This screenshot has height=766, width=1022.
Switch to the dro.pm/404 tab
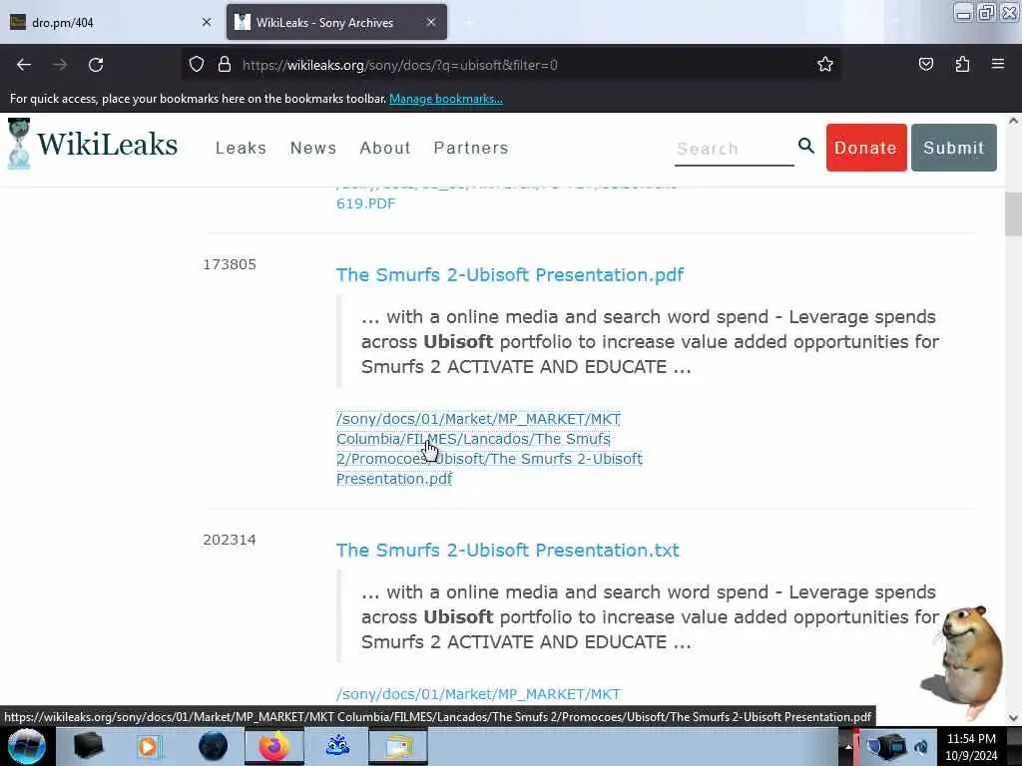pyautogui.click(x=111, y=22)
